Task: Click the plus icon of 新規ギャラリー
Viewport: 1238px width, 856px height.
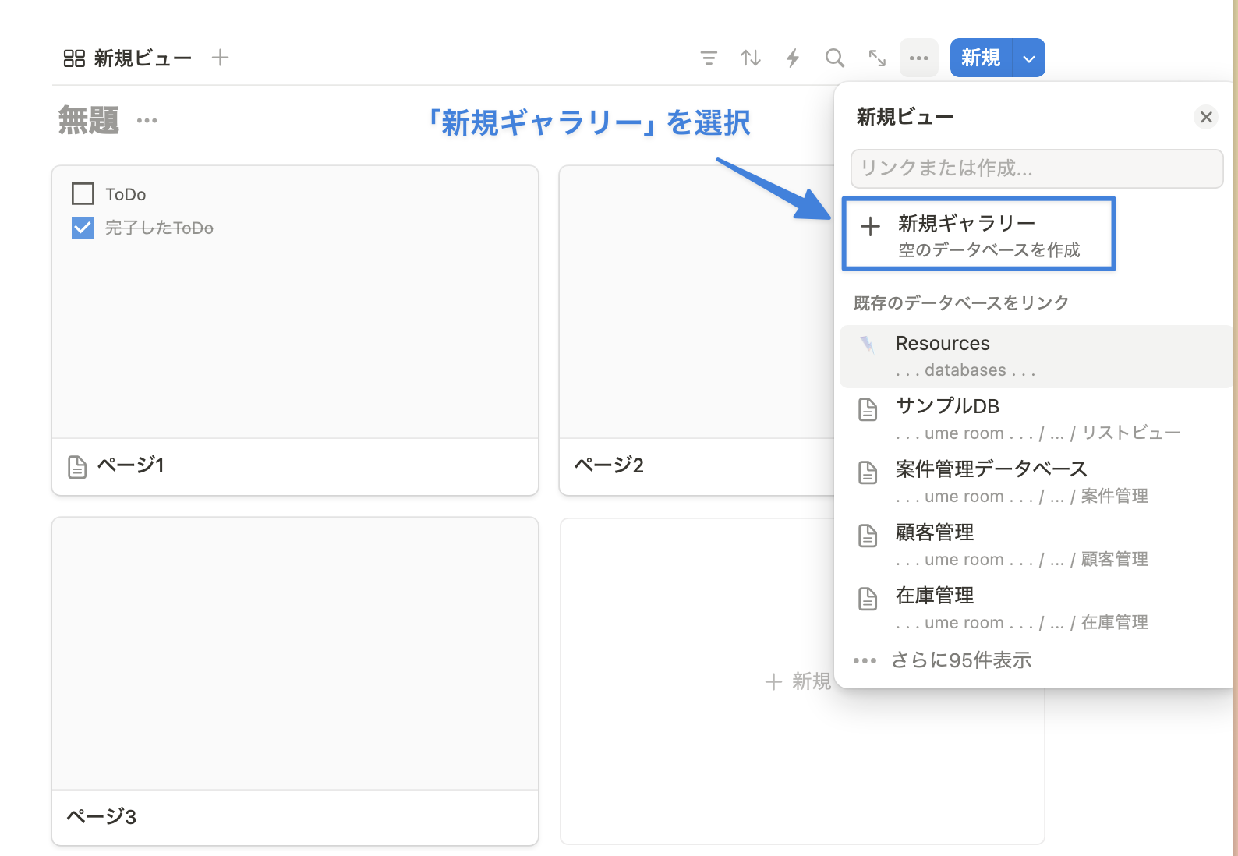Action: pyautogui.click(x=870, y=227)
